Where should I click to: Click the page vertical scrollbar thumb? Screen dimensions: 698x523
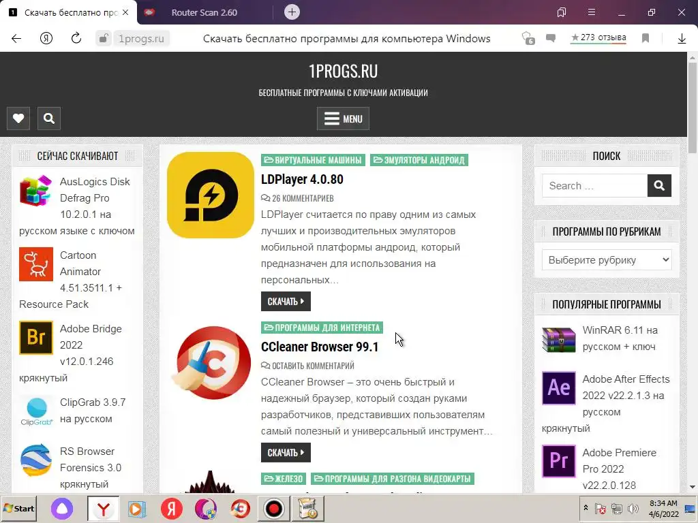pyautogui.click(x=693, y=108)
